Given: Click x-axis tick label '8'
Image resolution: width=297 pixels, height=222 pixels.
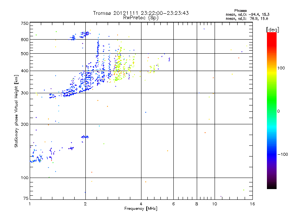Looking at the screenshot, I should pyautogui.click(x=197, y=204).
